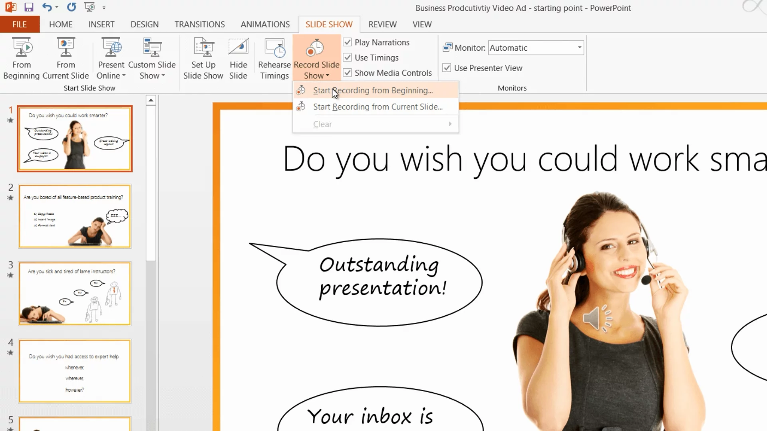The image size is (767, 431).
Task: Open the Monitor Automatic dropdown
Action: (x=579, y=48)
